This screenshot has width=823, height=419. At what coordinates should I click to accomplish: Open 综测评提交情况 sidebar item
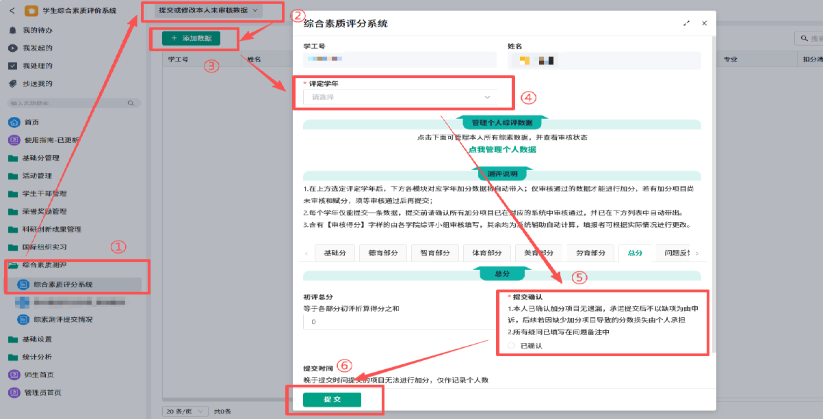pyautogui.click(x=63, y=319)
